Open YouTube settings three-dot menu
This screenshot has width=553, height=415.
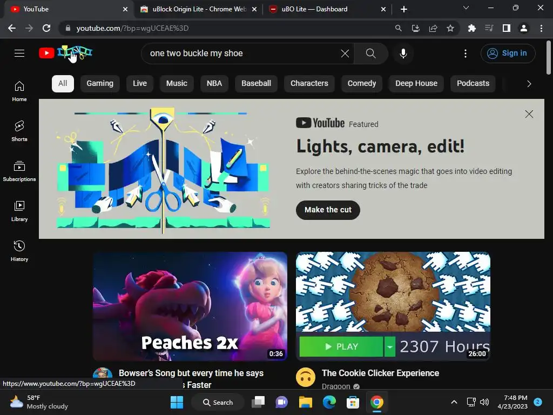point(466,53)
